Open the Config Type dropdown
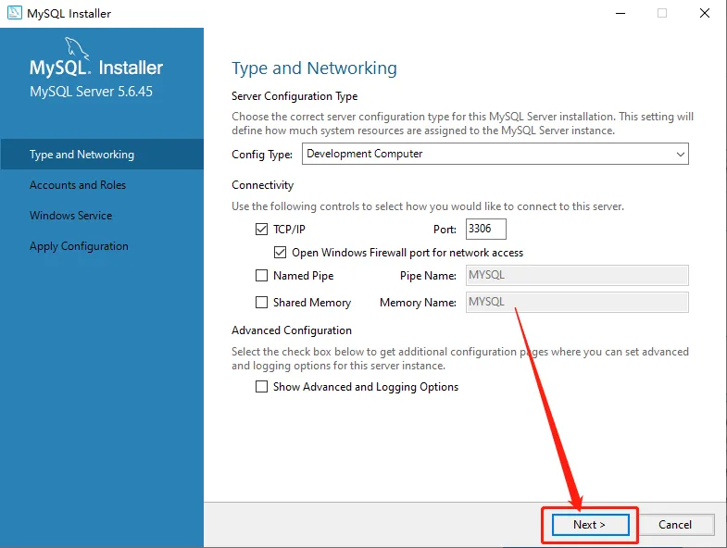Screen dimensions: 727x548 coord(495,154)
